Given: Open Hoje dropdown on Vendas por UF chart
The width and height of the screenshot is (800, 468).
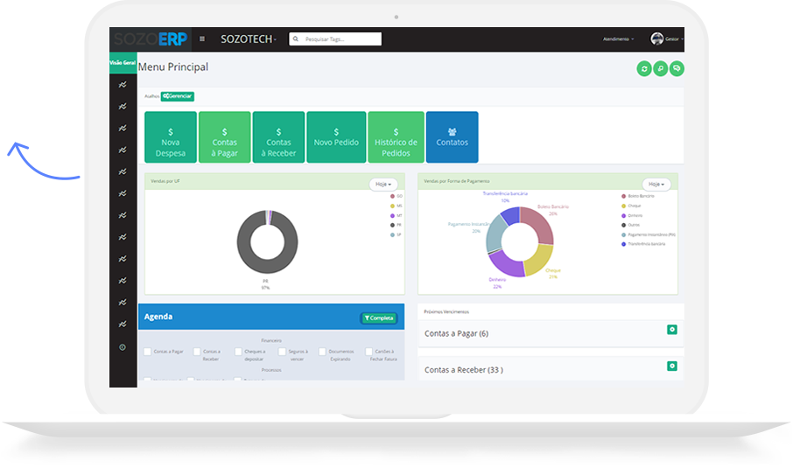Looking at the screenshot, I should coord(383,185).
